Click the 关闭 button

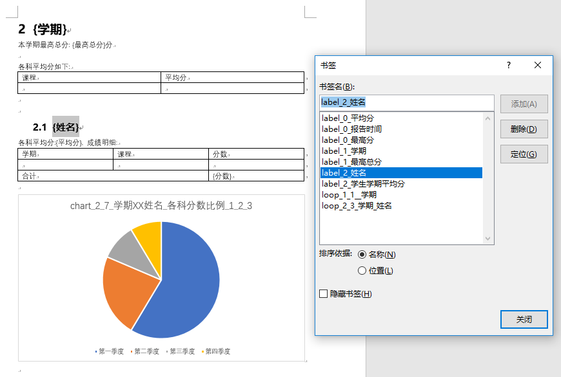coord(524,319)
